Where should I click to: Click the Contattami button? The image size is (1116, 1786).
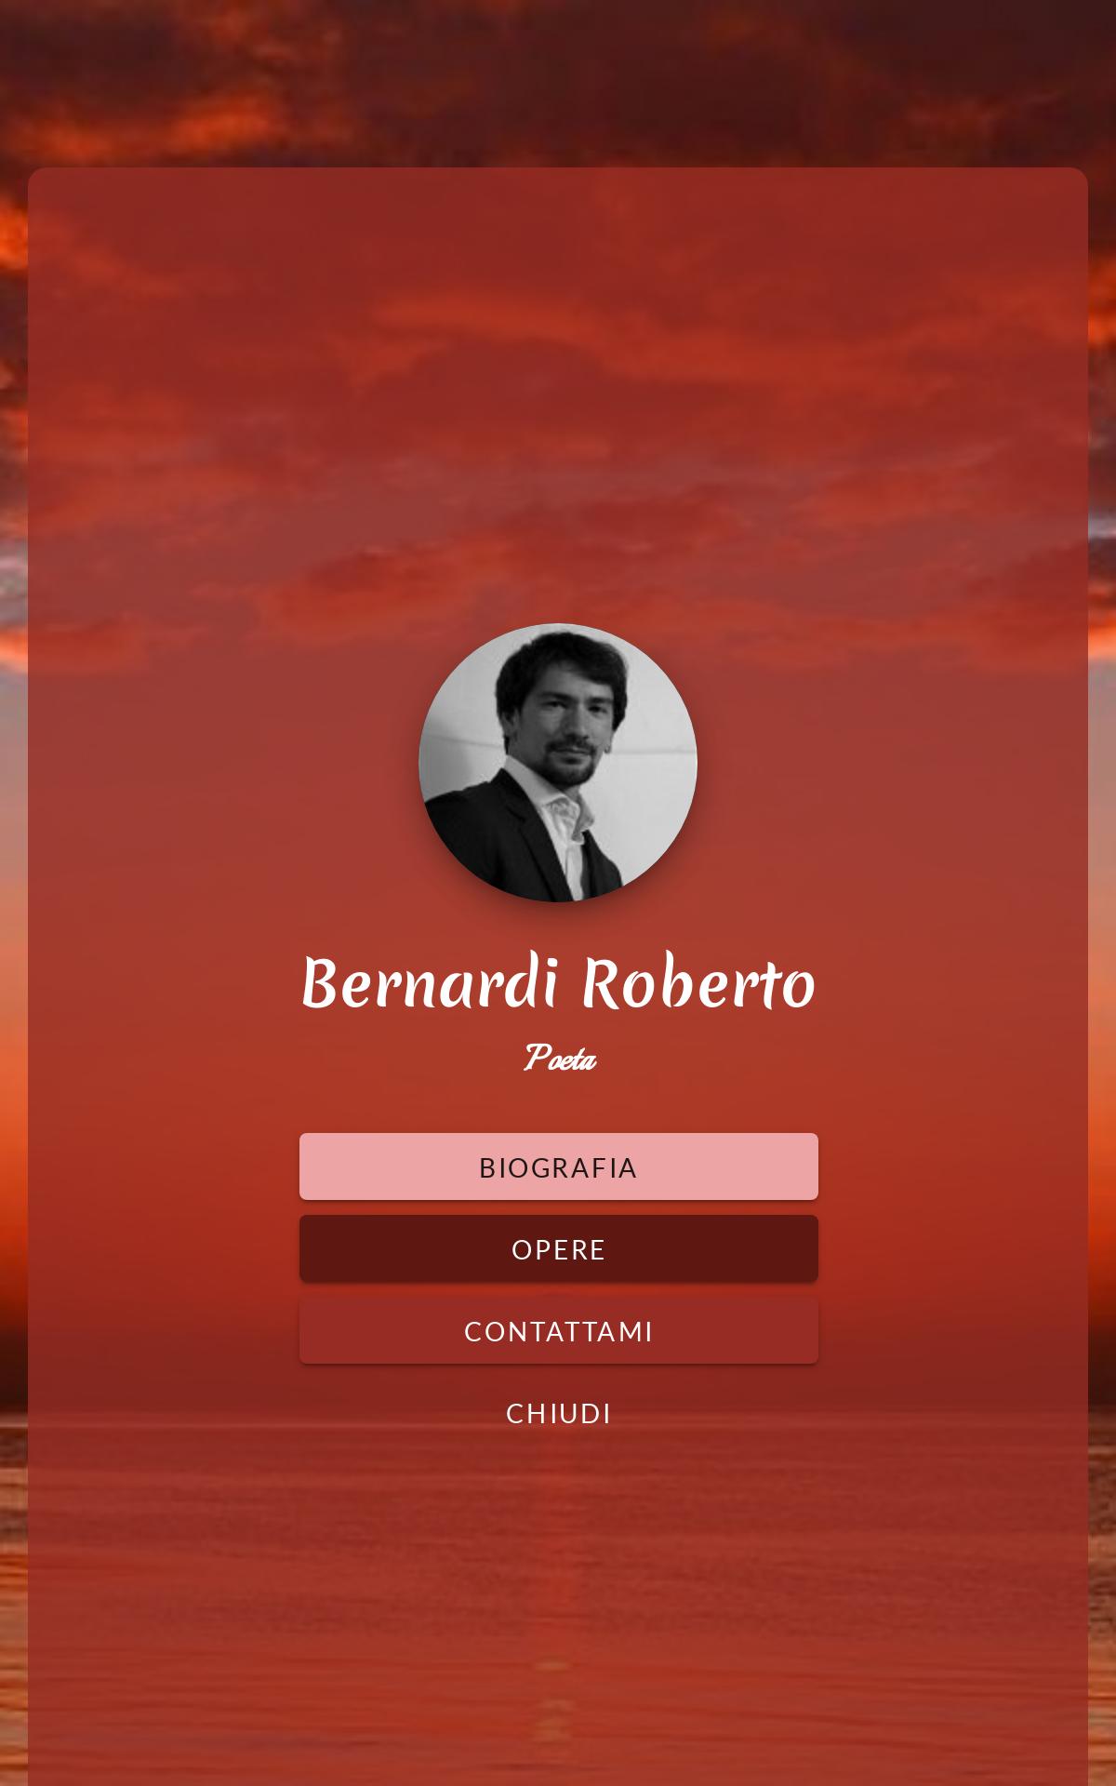[x=558, y=1330]
